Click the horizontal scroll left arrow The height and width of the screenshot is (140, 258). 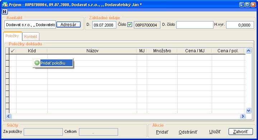(9, 116)
